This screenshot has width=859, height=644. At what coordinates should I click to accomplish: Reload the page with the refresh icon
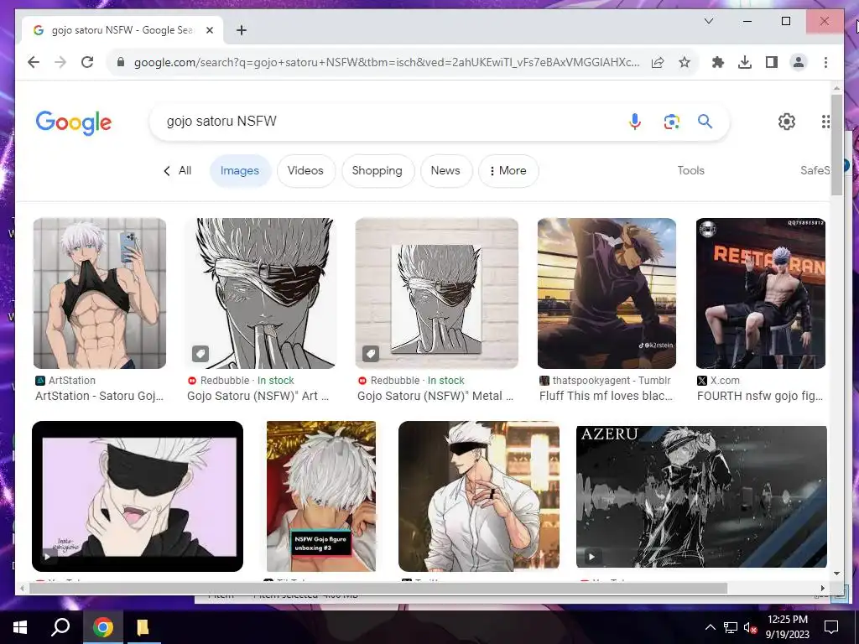coord(87,62)
